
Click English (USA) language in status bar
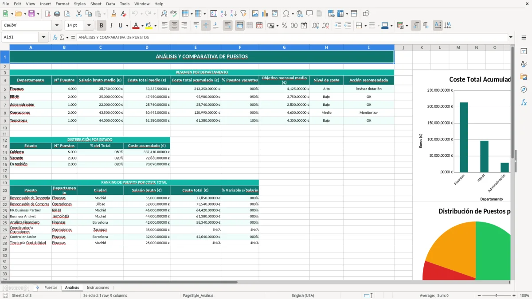click(x=303, y=295)
